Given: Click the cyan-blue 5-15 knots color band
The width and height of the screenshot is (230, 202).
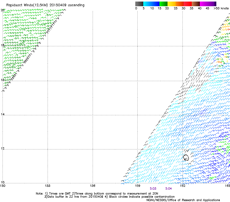Looking at the screenshot, I should [x=151, y=4].
